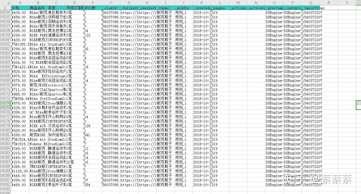
Task: Select row 19192 by its row number
Action: click(5, 185)
